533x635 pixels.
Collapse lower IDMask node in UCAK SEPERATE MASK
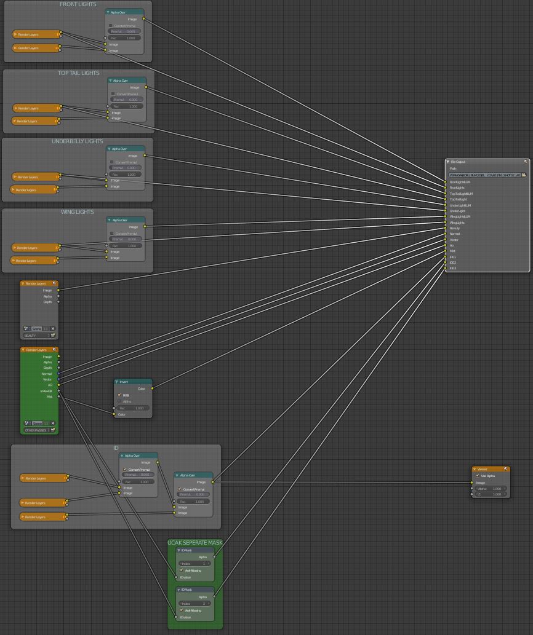click(x=178, y=590)
